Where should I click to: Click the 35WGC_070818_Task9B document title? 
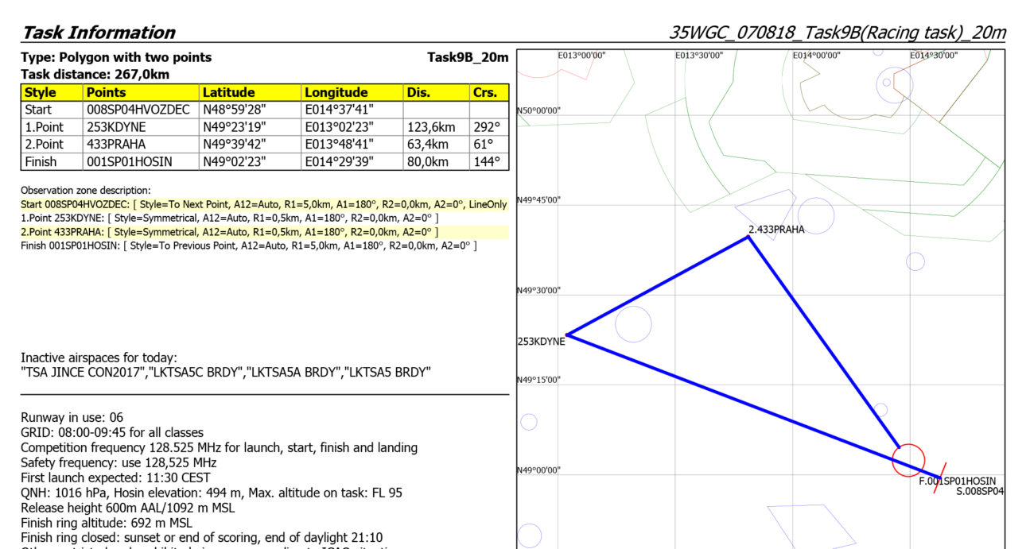(x=837, y=33)
